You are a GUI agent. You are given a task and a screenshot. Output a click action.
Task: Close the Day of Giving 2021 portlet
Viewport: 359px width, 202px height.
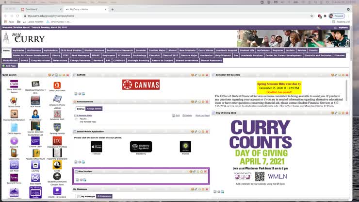(x=347, y=113)
